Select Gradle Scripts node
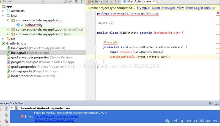The height and width of the screenshot is (126, 220). (x=16, y=44)
